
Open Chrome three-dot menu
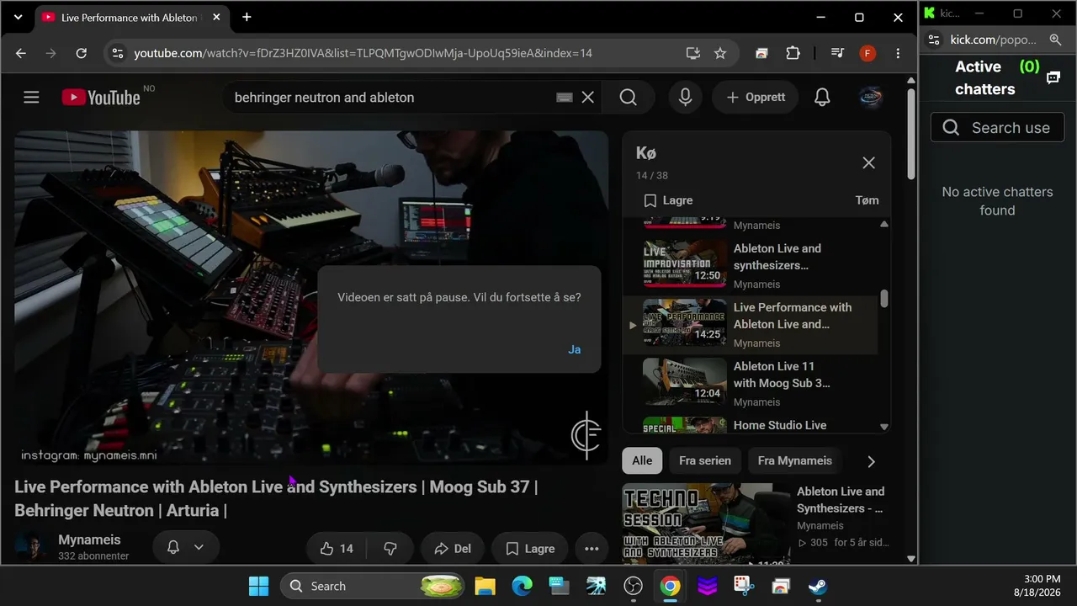pyautogui.click(x=898, y=53)
